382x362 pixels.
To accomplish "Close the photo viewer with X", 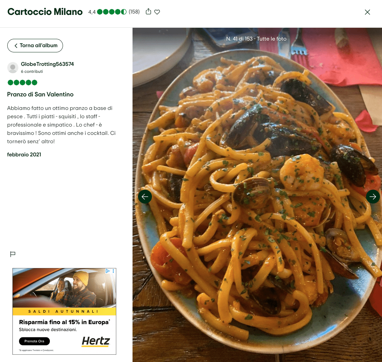I will [x=367, y=12].
